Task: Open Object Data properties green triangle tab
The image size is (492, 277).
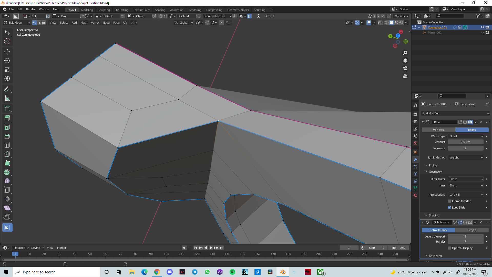Action: (x=415, y=188)
